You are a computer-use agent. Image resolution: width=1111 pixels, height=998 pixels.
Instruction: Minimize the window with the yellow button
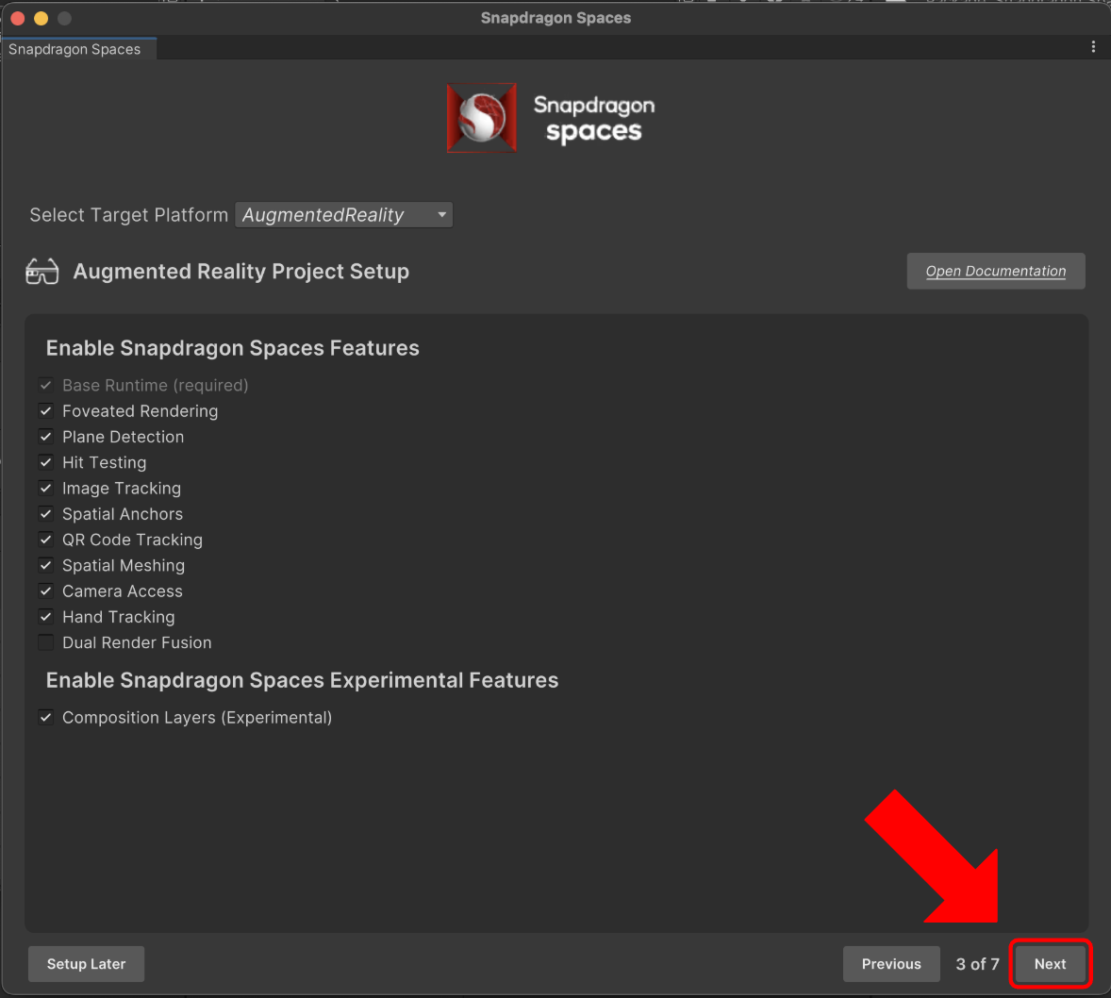(x=41, y=19)
